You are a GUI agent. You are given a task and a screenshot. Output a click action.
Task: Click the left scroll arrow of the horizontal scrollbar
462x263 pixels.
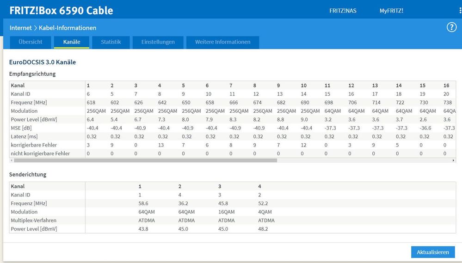tap(12, 160)
